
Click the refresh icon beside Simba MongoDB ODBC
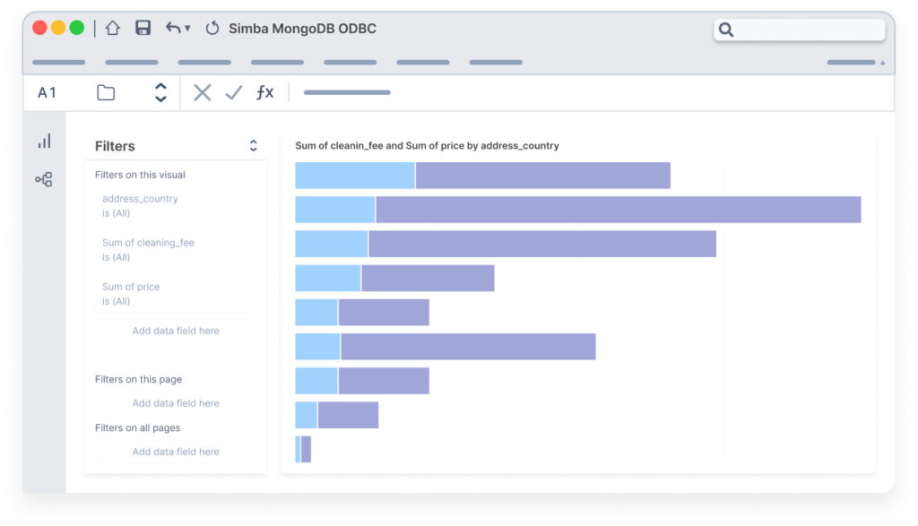(x=212, y=28)
